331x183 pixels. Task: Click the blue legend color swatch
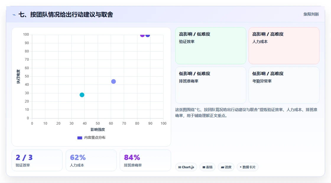pos(79,138)
